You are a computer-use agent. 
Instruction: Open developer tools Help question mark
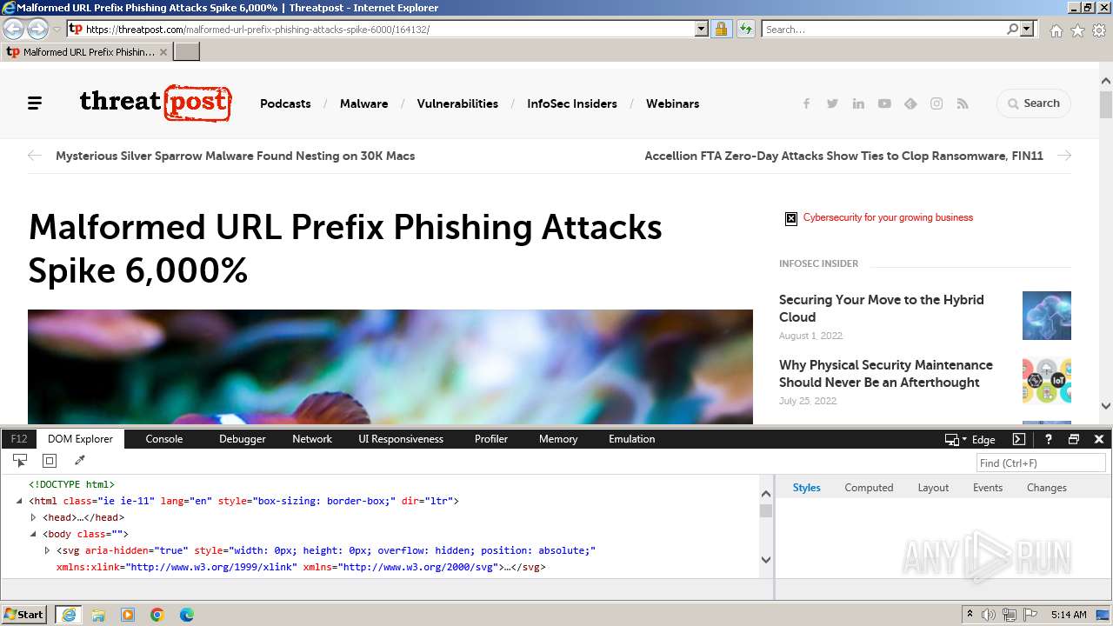[1049, 439]
